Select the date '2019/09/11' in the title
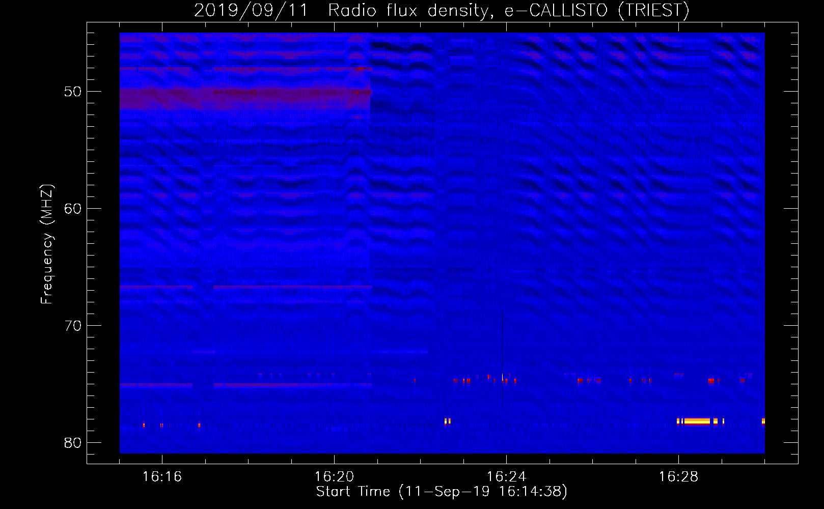Image resolution: width=824 pixels, height=509 pixels. click(251, 10)
